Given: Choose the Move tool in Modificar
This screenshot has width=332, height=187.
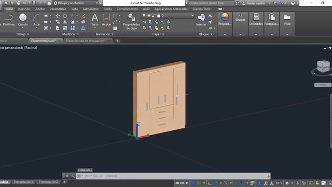Looking at the screenshot, I should 58,16.
